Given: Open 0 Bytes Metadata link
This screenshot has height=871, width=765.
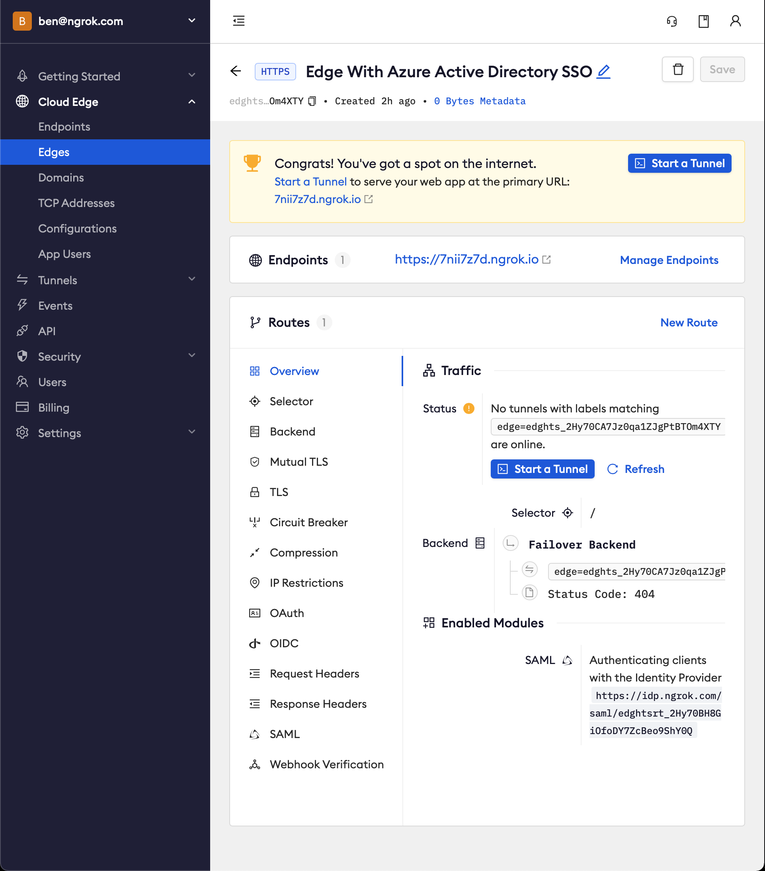Looking at the screenshot, I should click(x=480, y=101).
